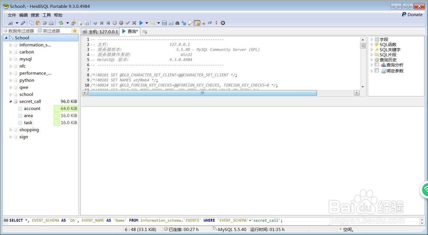Select 查询历史 in helper panel

(388, 60)
